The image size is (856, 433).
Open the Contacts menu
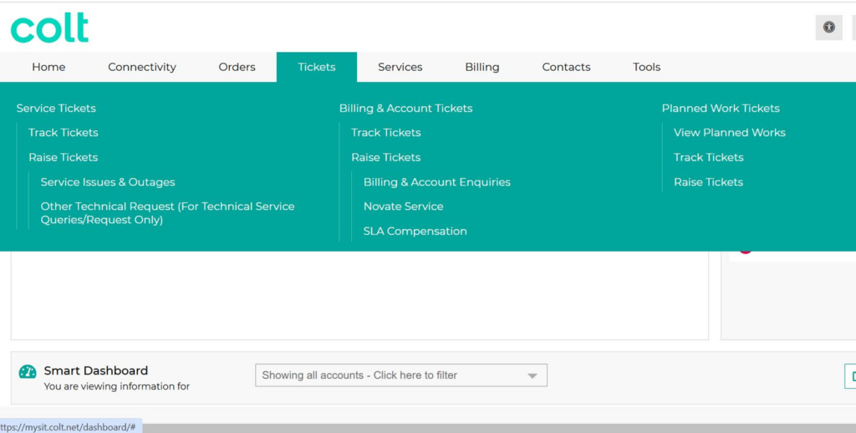point(566,67)
